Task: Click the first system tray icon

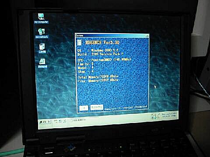Action: 153,116
